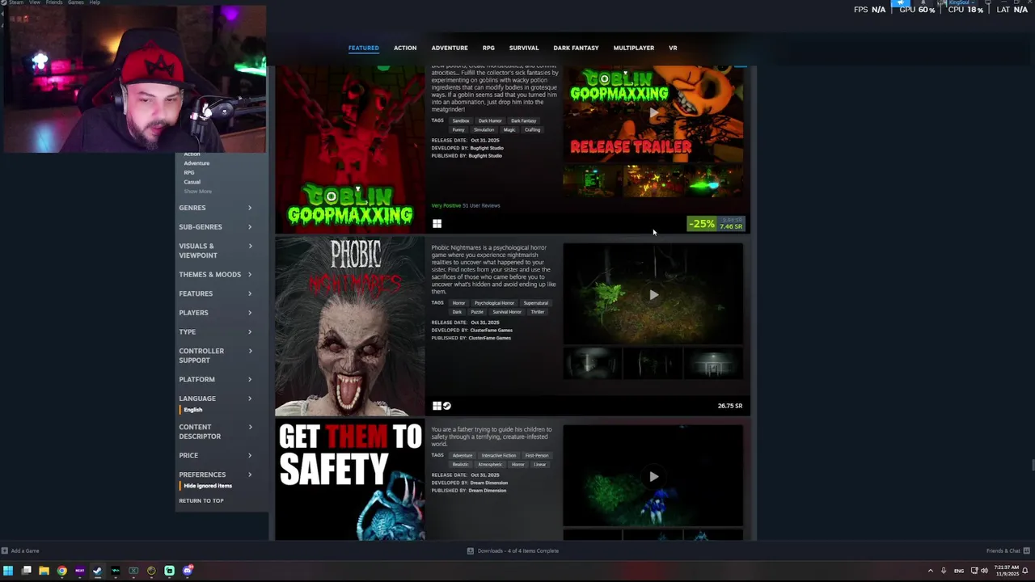Switch to the Featured tab
1035x582 pixels.
[363, 48]
